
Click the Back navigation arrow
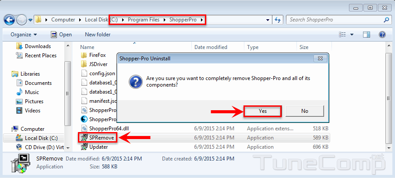pos(9,20)
